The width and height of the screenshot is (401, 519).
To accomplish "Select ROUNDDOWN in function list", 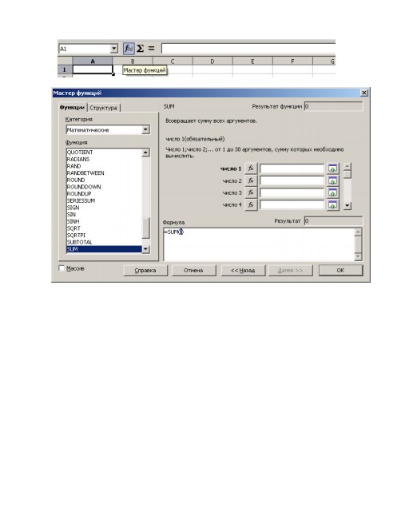I will pyautogui.click(x=104, y=187).
